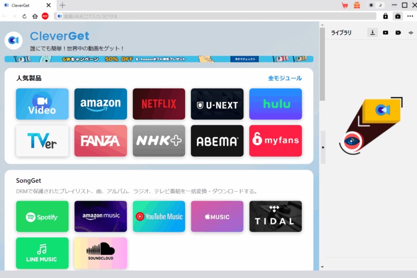The height and width of the screenshot is (278, 417).
Task: Select the CleverGet browser tab
Action: [28, 5]
